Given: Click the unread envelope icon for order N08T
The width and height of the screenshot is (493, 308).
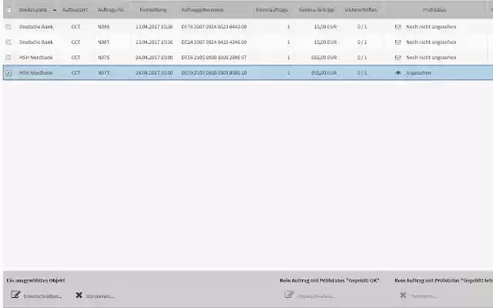Looking at the screenshot, I should point(397,42).
